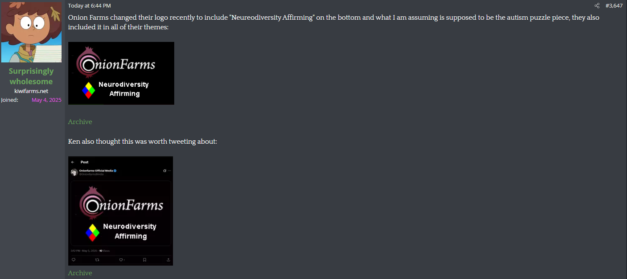The height and width of the screenshot is (279, 627).
Task: Open the "Surprisingly wholesome" user profile
Action: pyautogui.click(x=31, y=76)
